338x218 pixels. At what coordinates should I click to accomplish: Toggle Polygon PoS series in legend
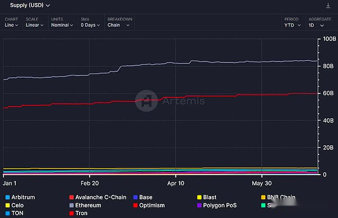pos(217,205)
